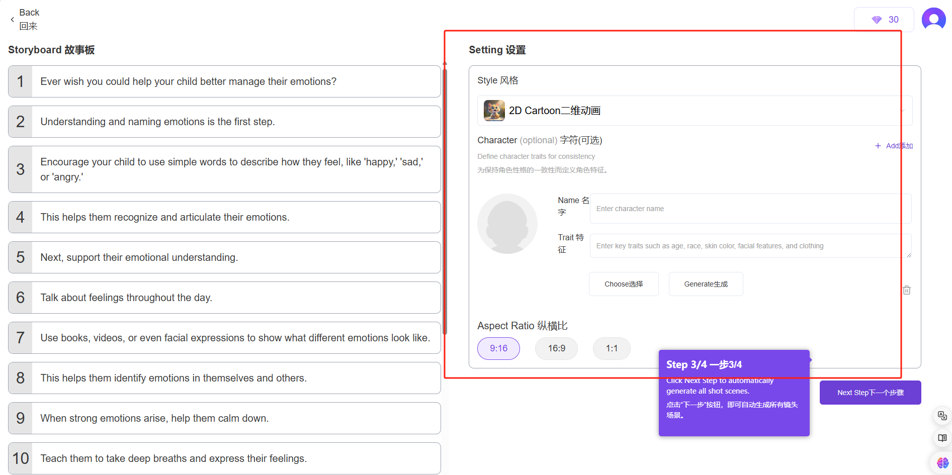This screenshot has width=952, height=475.
Task: Click the Back arrow icon
Action: point(12,20)
